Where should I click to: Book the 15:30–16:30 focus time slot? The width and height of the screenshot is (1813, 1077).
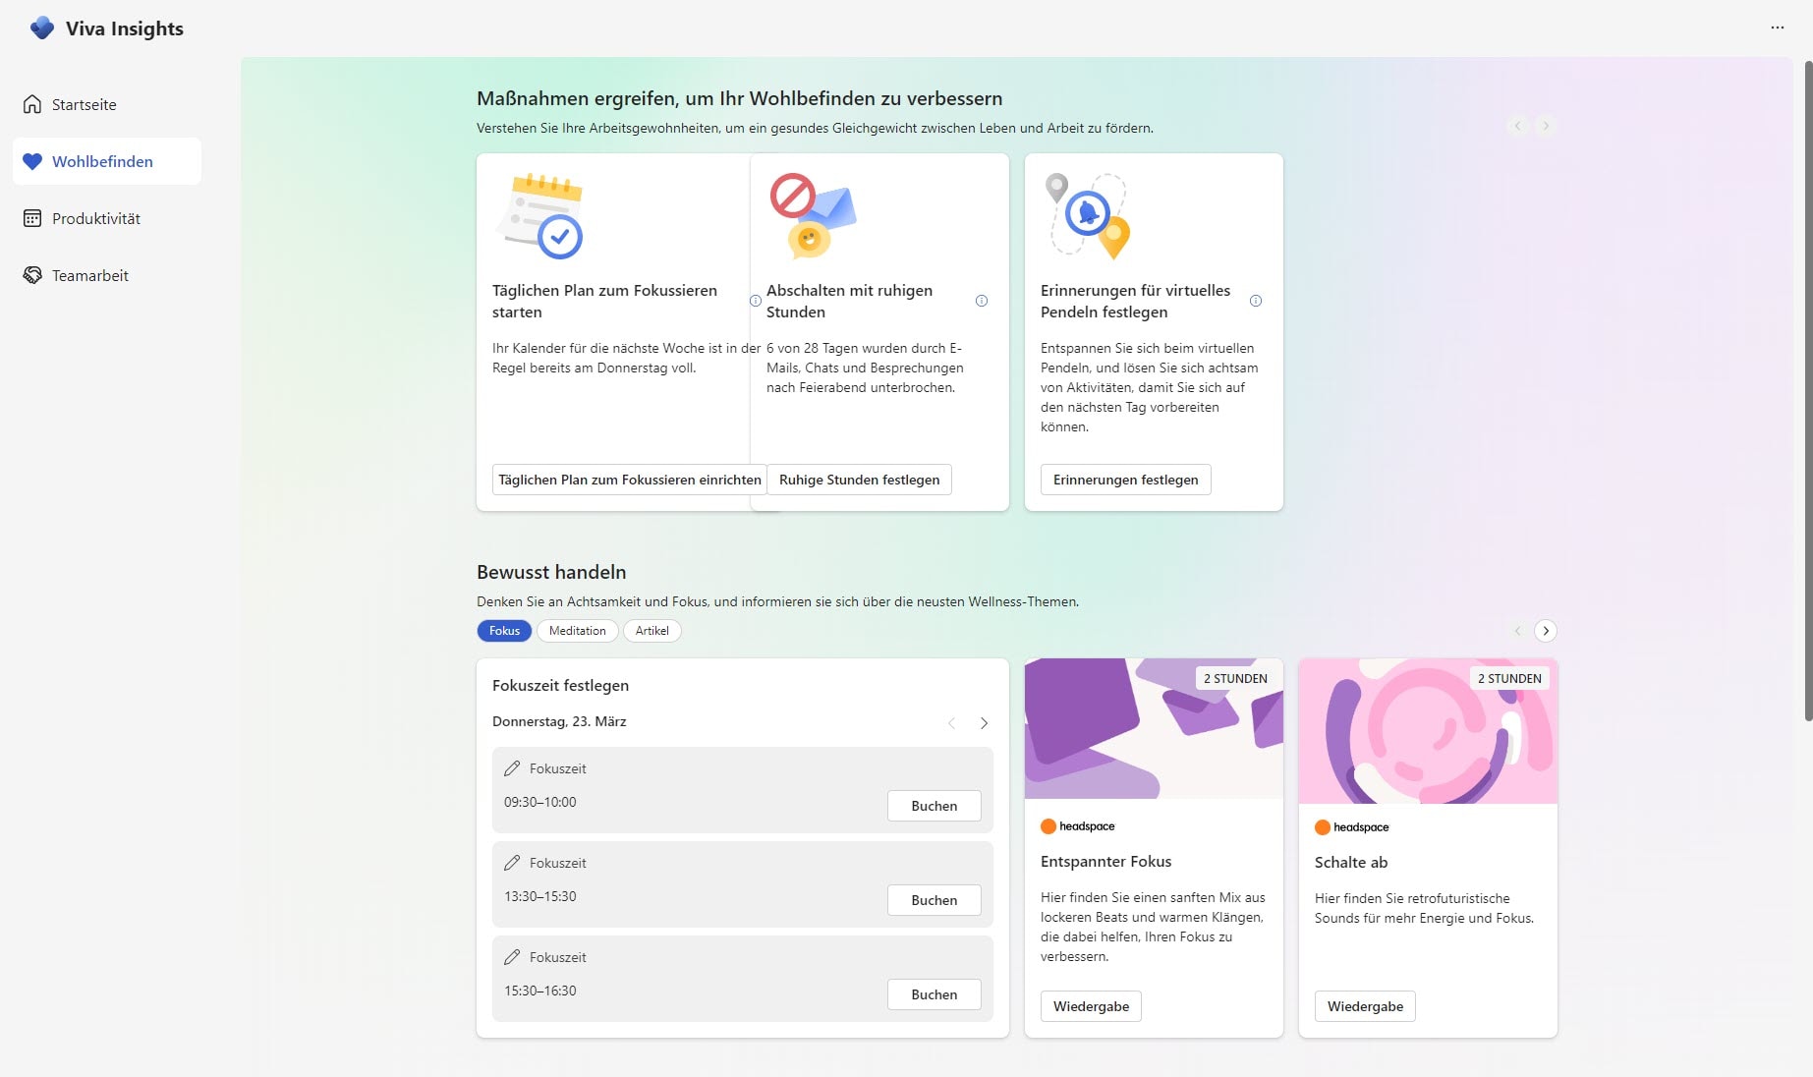click(934, 994)
